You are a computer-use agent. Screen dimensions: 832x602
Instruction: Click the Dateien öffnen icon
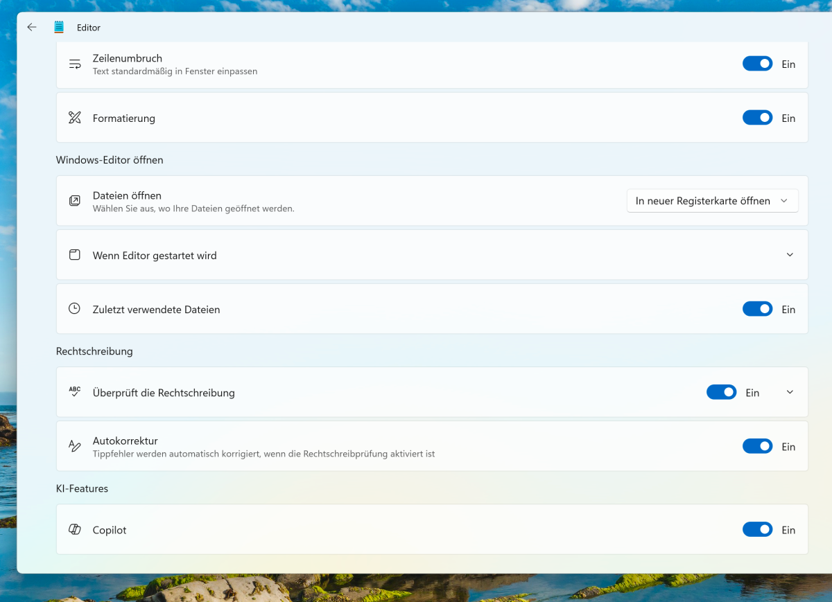click(x=75, y=201)
